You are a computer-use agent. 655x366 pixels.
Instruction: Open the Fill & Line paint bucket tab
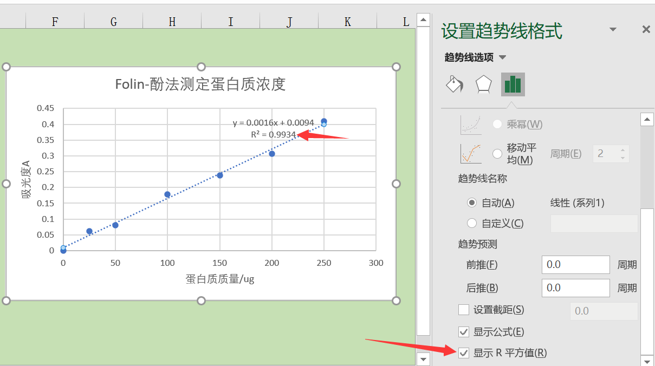coord(454,84)
